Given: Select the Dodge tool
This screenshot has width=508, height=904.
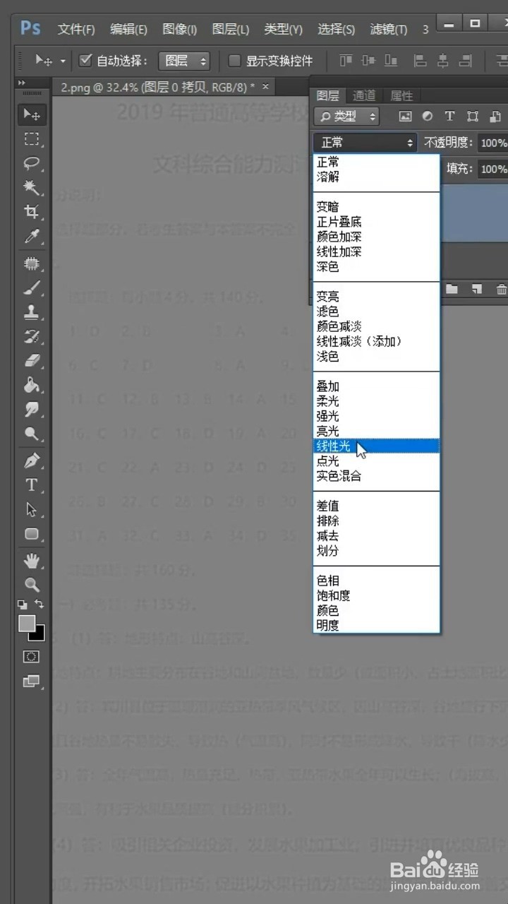Looking at the screenshot, I should click(32, 434).
